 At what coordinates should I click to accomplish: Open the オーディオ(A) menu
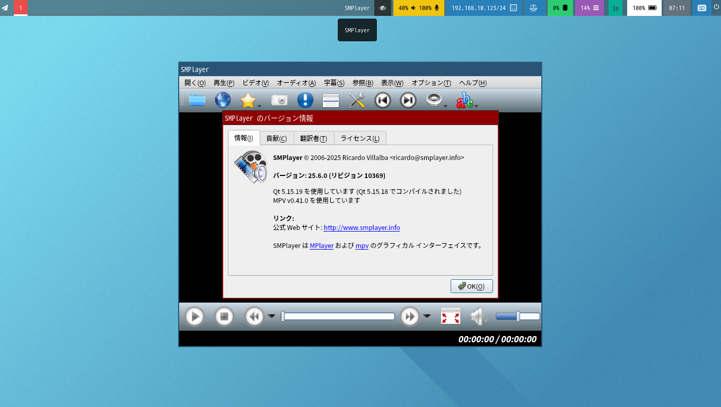[x=296, y=83]
